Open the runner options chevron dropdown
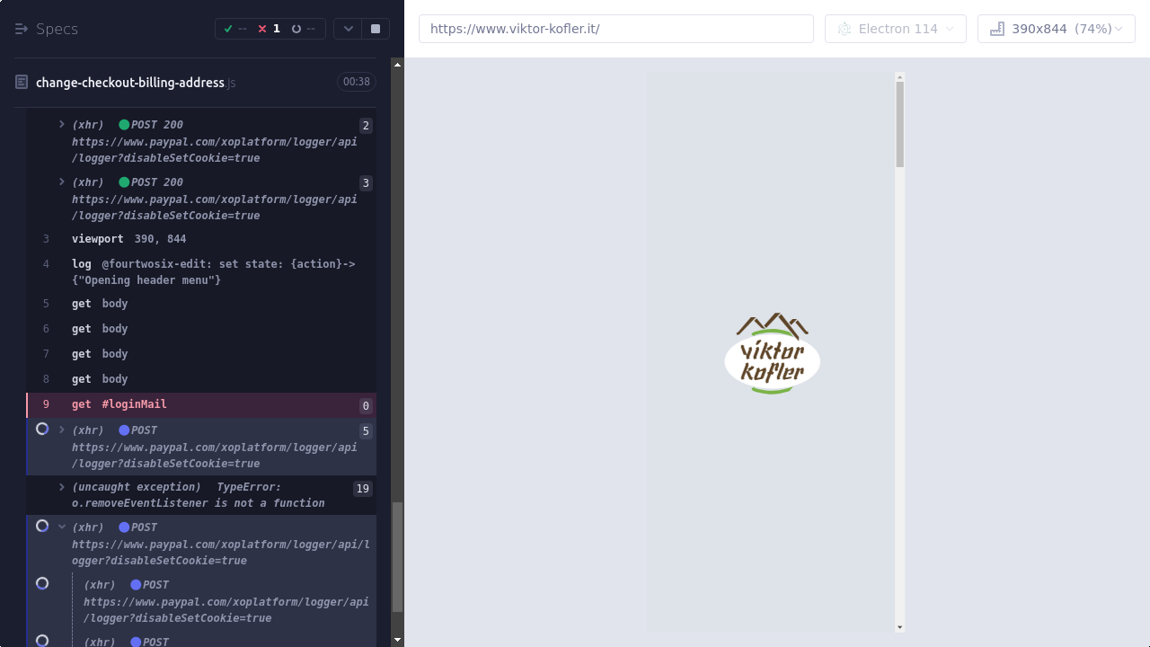This screenshot has width=1150, height=647. pyautogui.click(x=349, y=29)
